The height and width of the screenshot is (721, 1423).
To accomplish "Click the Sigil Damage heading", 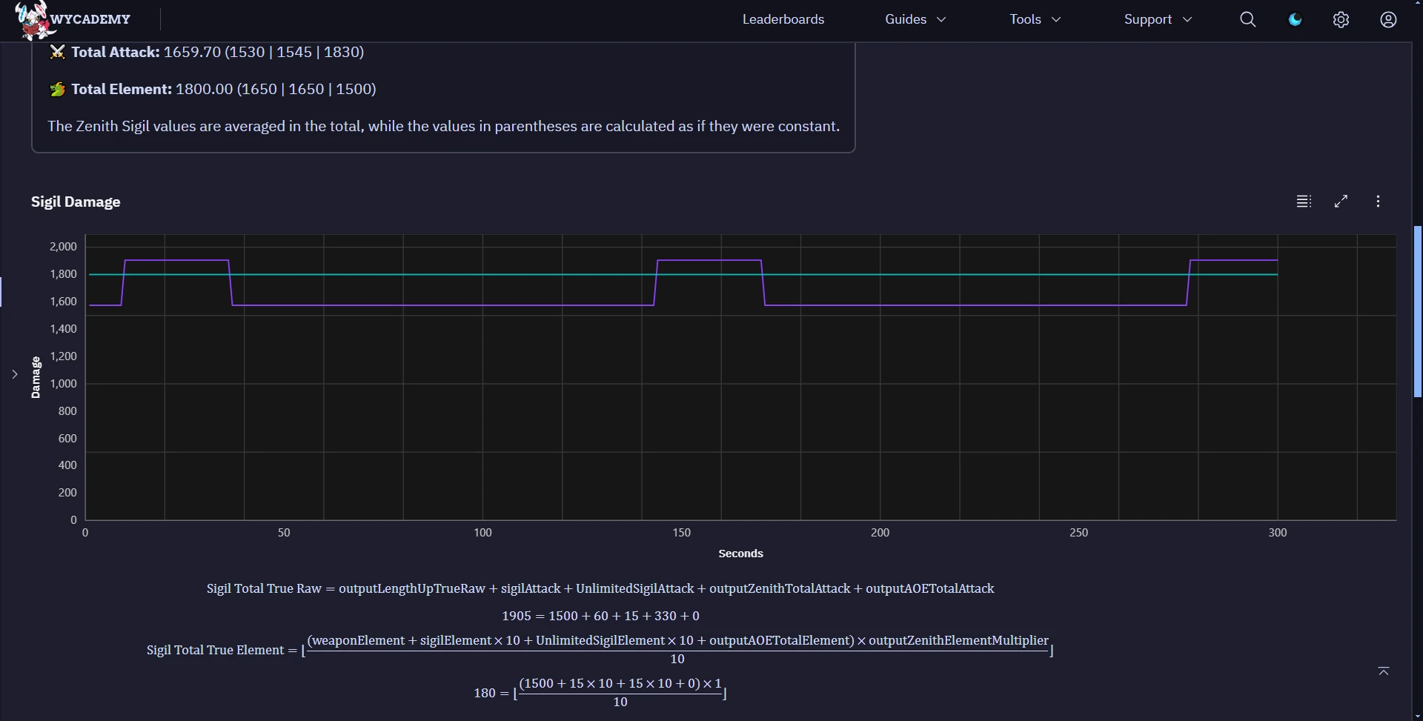I will tap(76, 202).
